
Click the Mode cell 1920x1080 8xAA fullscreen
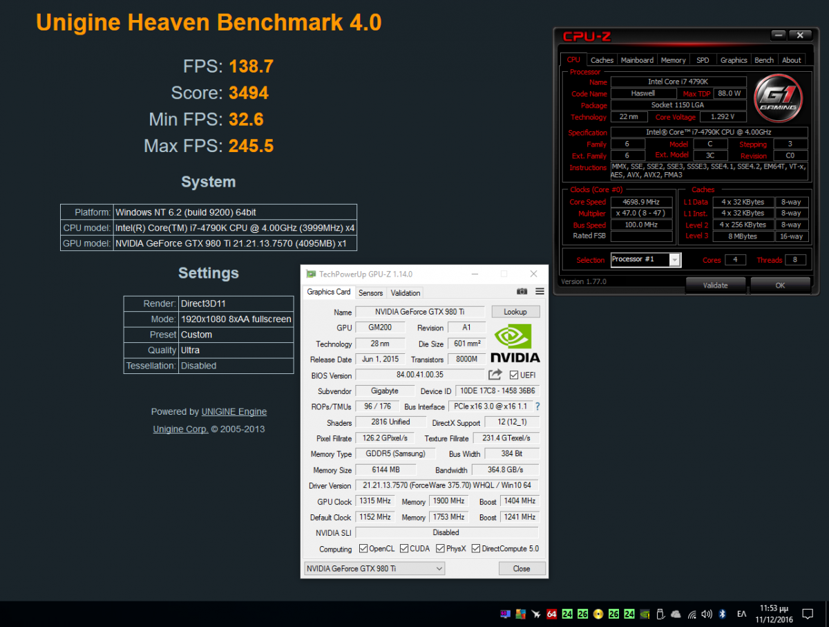[236, 319]
